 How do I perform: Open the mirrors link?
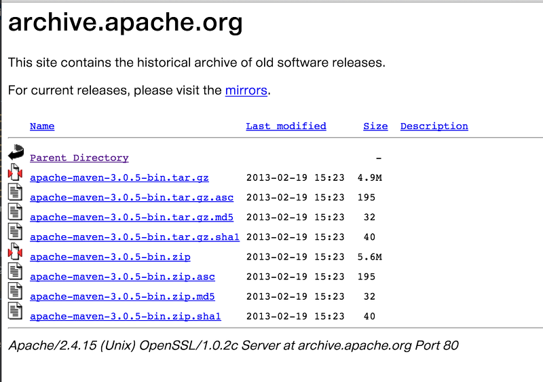point(246,90)
